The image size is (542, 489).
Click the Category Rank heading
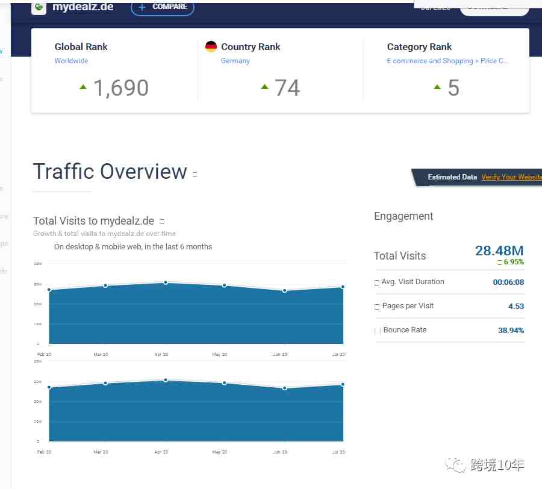click(419, 46)
